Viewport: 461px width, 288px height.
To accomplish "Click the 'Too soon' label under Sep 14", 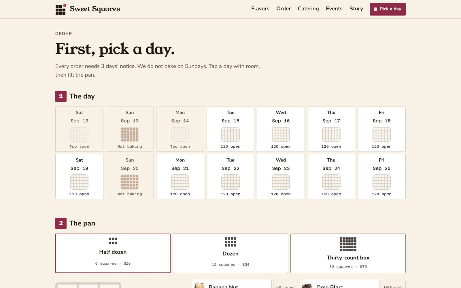I will [180, 147].
